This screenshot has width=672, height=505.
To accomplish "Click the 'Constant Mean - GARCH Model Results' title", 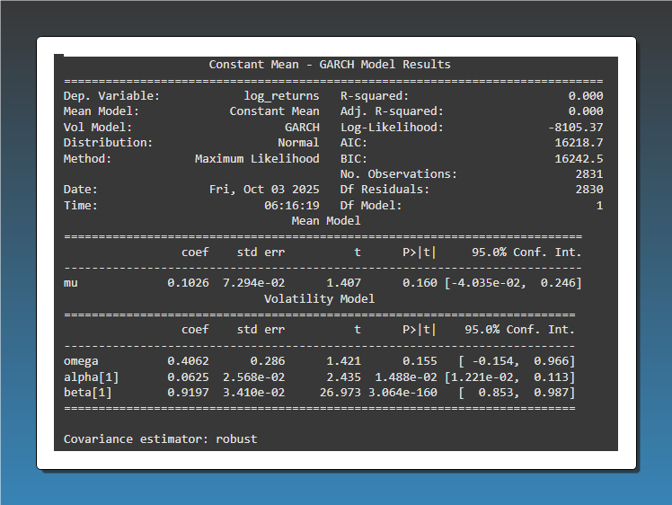I will pos(330,65).
